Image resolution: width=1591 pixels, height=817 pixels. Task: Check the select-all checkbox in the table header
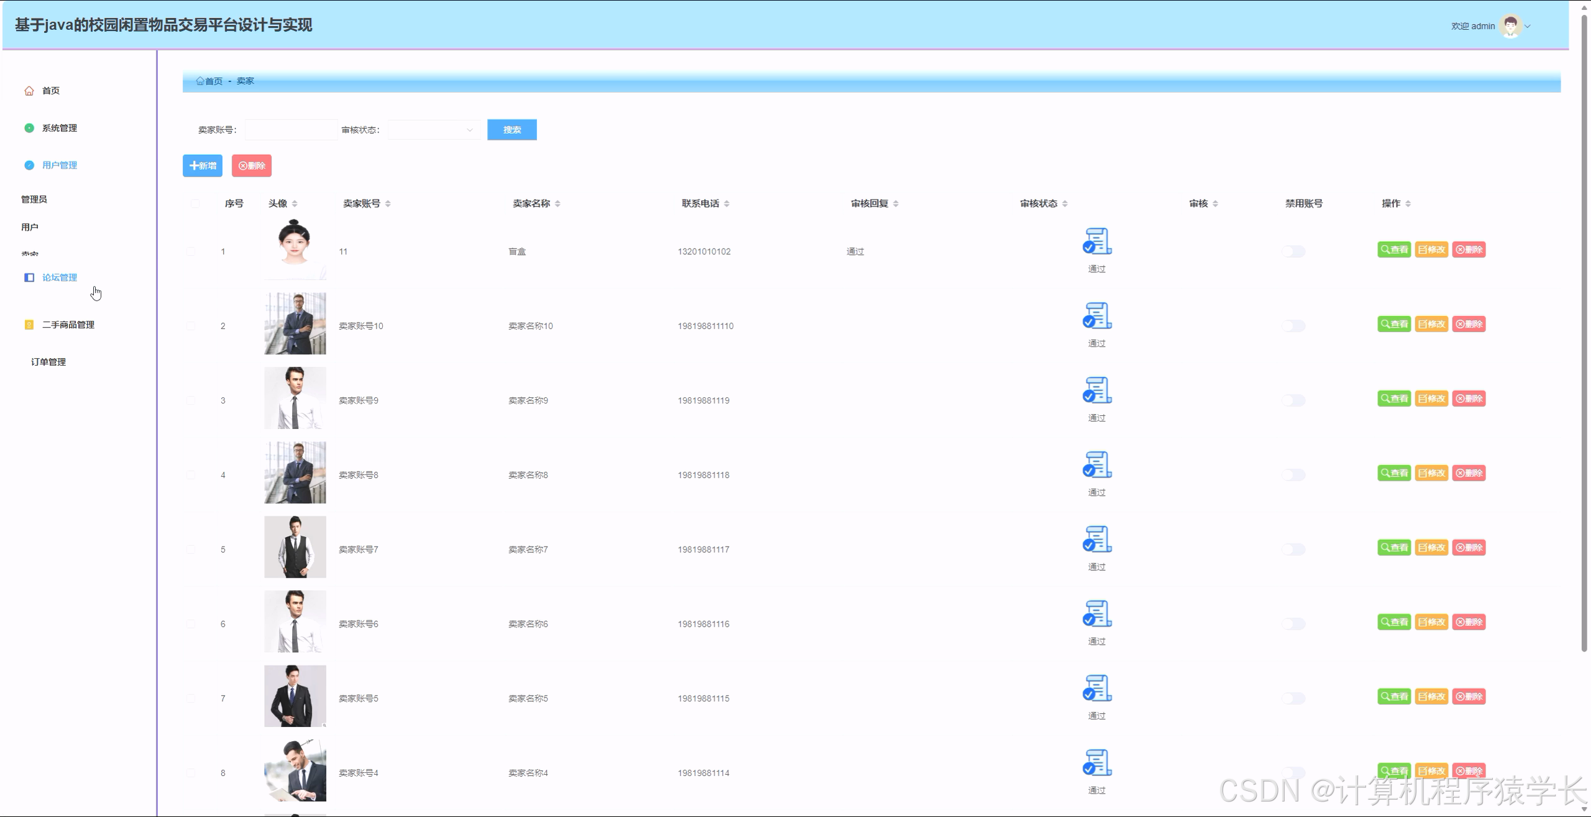tap(195, 203)
